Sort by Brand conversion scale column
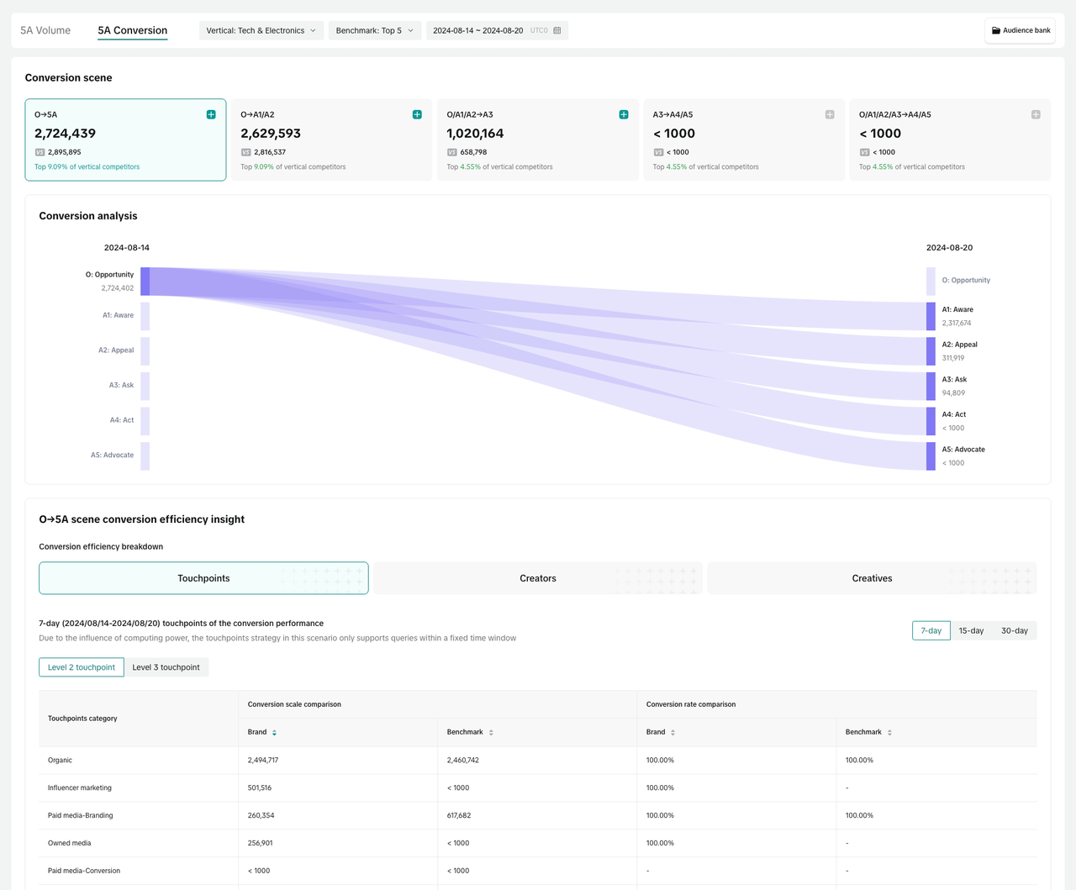This screenshot has height=890, width=1076. click(x=274, y=733)
